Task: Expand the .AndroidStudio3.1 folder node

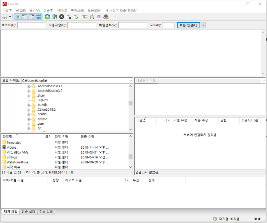Action: click(29, 87)
